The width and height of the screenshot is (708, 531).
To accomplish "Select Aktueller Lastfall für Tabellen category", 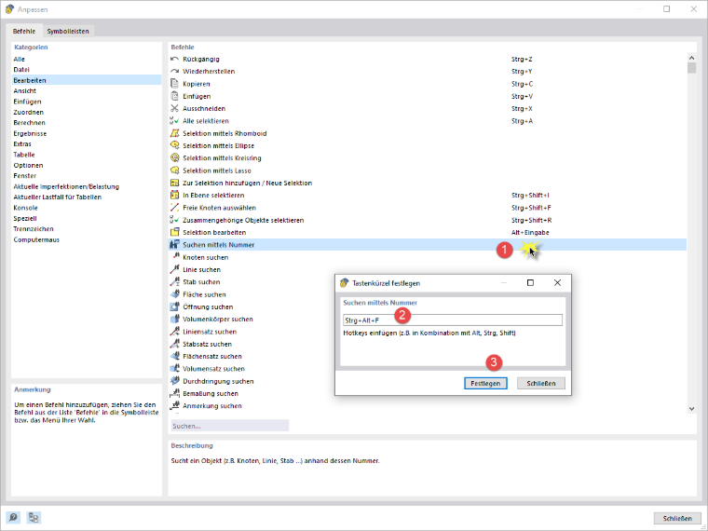I will point(87,197).
